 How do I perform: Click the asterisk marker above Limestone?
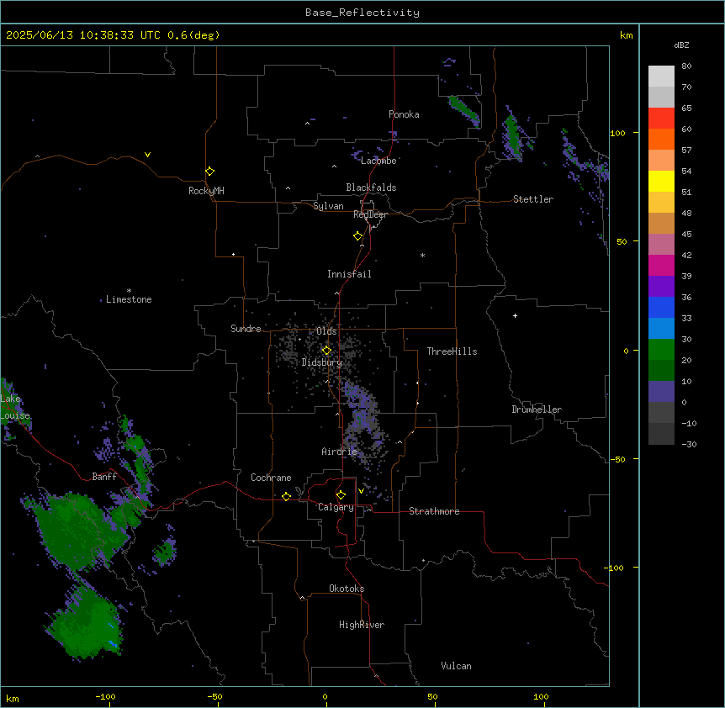129,291
